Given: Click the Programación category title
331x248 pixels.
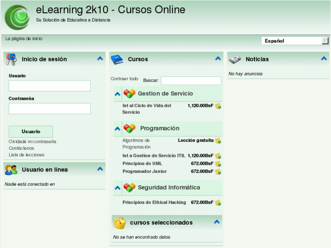Looking at the screenshot, I should tap(160, 128).
